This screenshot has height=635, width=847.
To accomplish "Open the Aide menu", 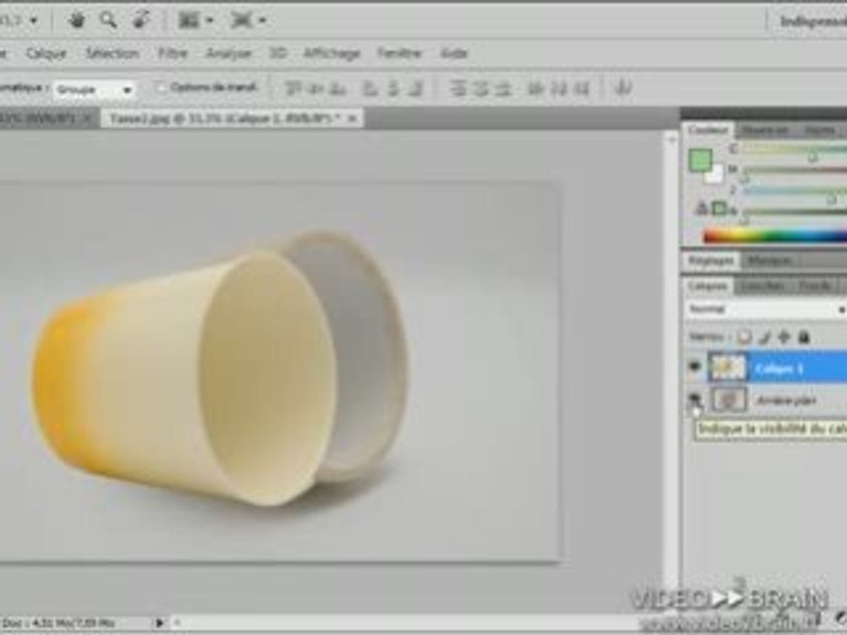I will 453,53.
